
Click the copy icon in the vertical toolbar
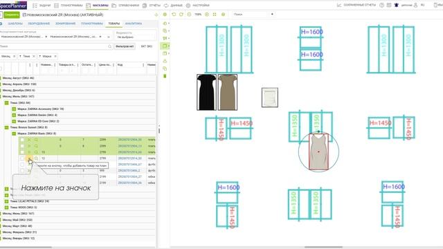pos(165,68)
